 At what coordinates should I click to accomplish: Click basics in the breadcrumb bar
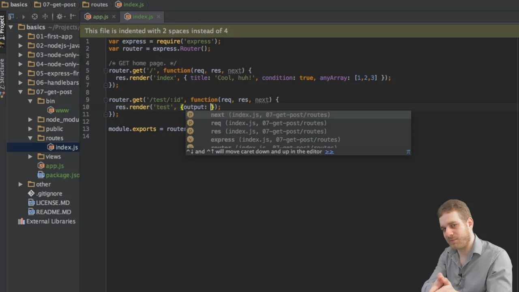[x=15, y=4]
